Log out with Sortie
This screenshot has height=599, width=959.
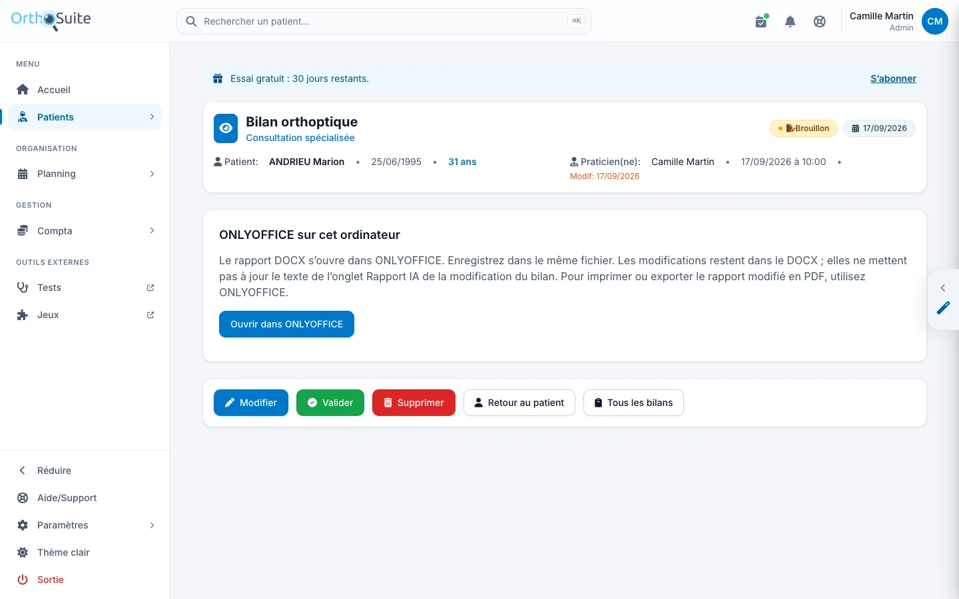85,580
